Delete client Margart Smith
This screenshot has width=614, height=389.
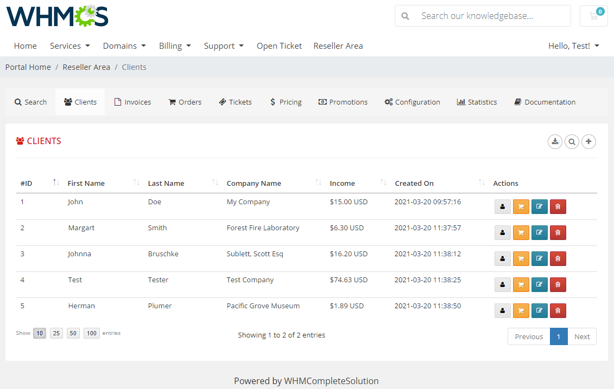[x=558, y=232]
